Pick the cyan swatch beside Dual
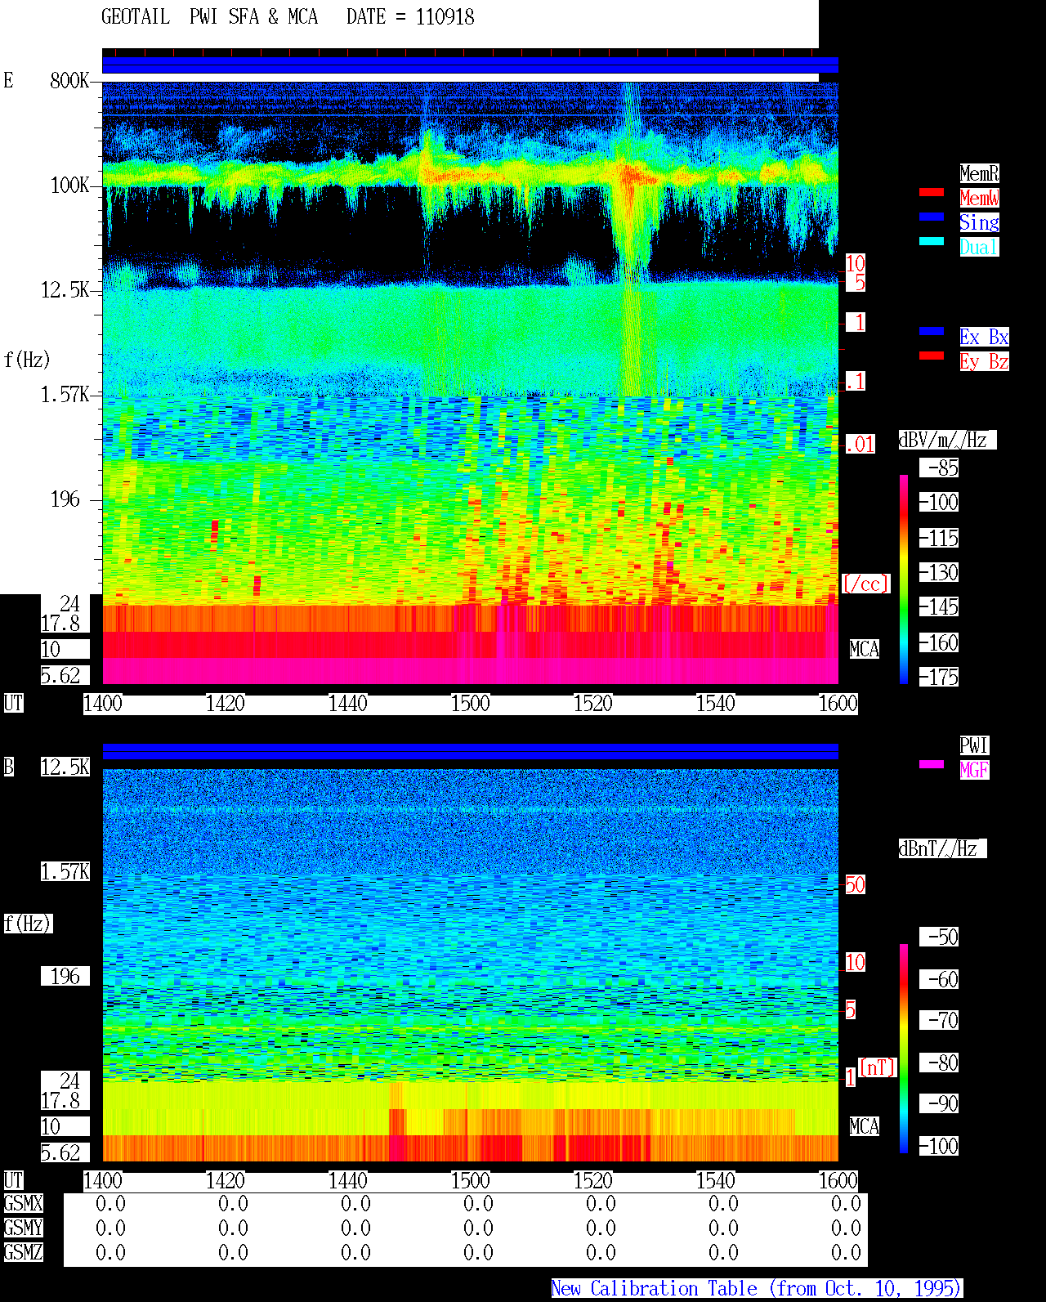 point(932,241)
